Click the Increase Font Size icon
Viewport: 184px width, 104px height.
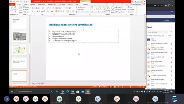pyautogui.click(x=48, y=8)
